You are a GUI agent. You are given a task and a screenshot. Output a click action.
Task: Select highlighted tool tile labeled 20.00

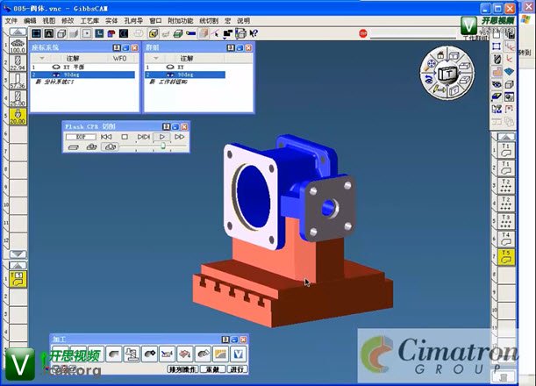[x=18, y=117]
